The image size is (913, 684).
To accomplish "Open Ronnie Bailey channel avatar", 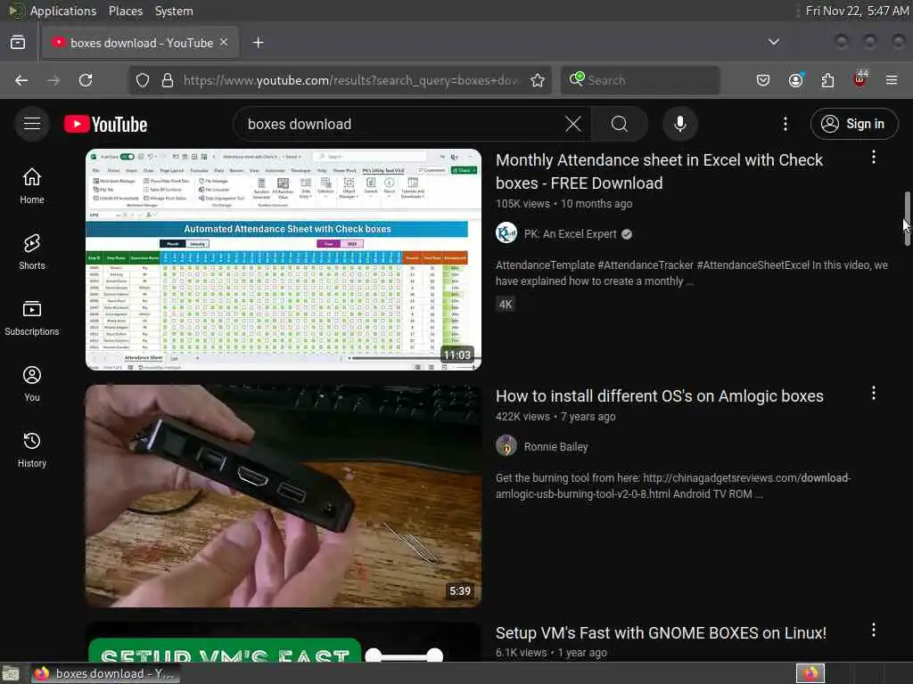I will (506, 447).
